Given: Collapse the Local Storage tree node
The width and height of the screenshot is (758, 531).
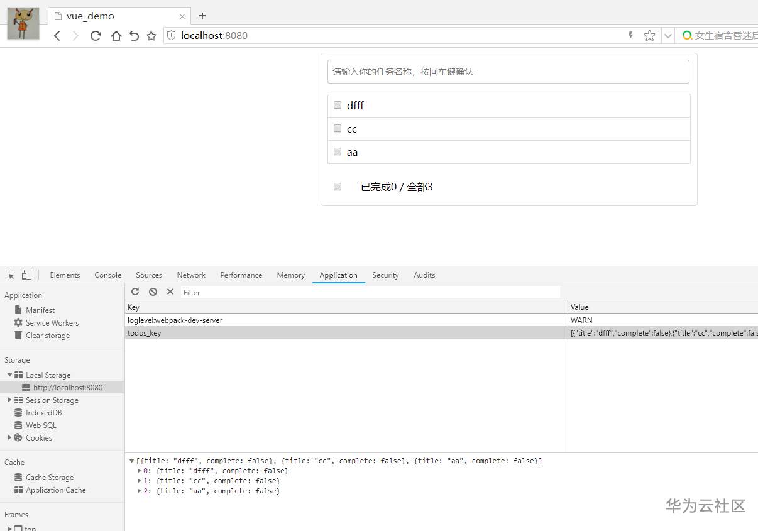Looking at the screenshot, I should (x=10, y=375).
